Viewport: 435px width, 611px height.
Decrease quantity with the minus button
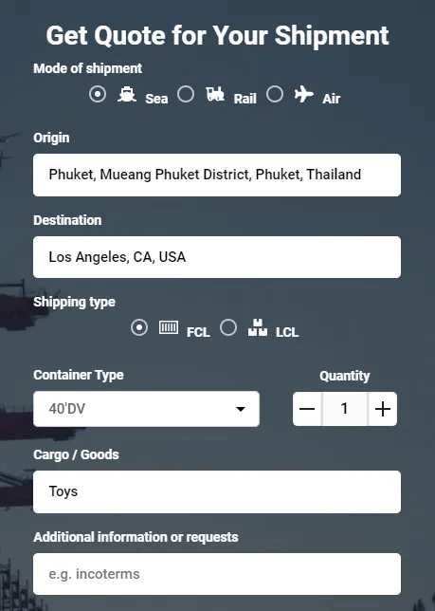click(307, 409)
